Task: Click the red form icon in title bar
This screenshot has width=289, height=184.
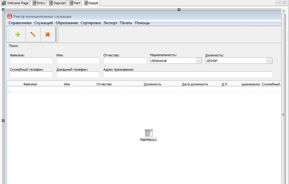Action: click(x=9, y=16)
